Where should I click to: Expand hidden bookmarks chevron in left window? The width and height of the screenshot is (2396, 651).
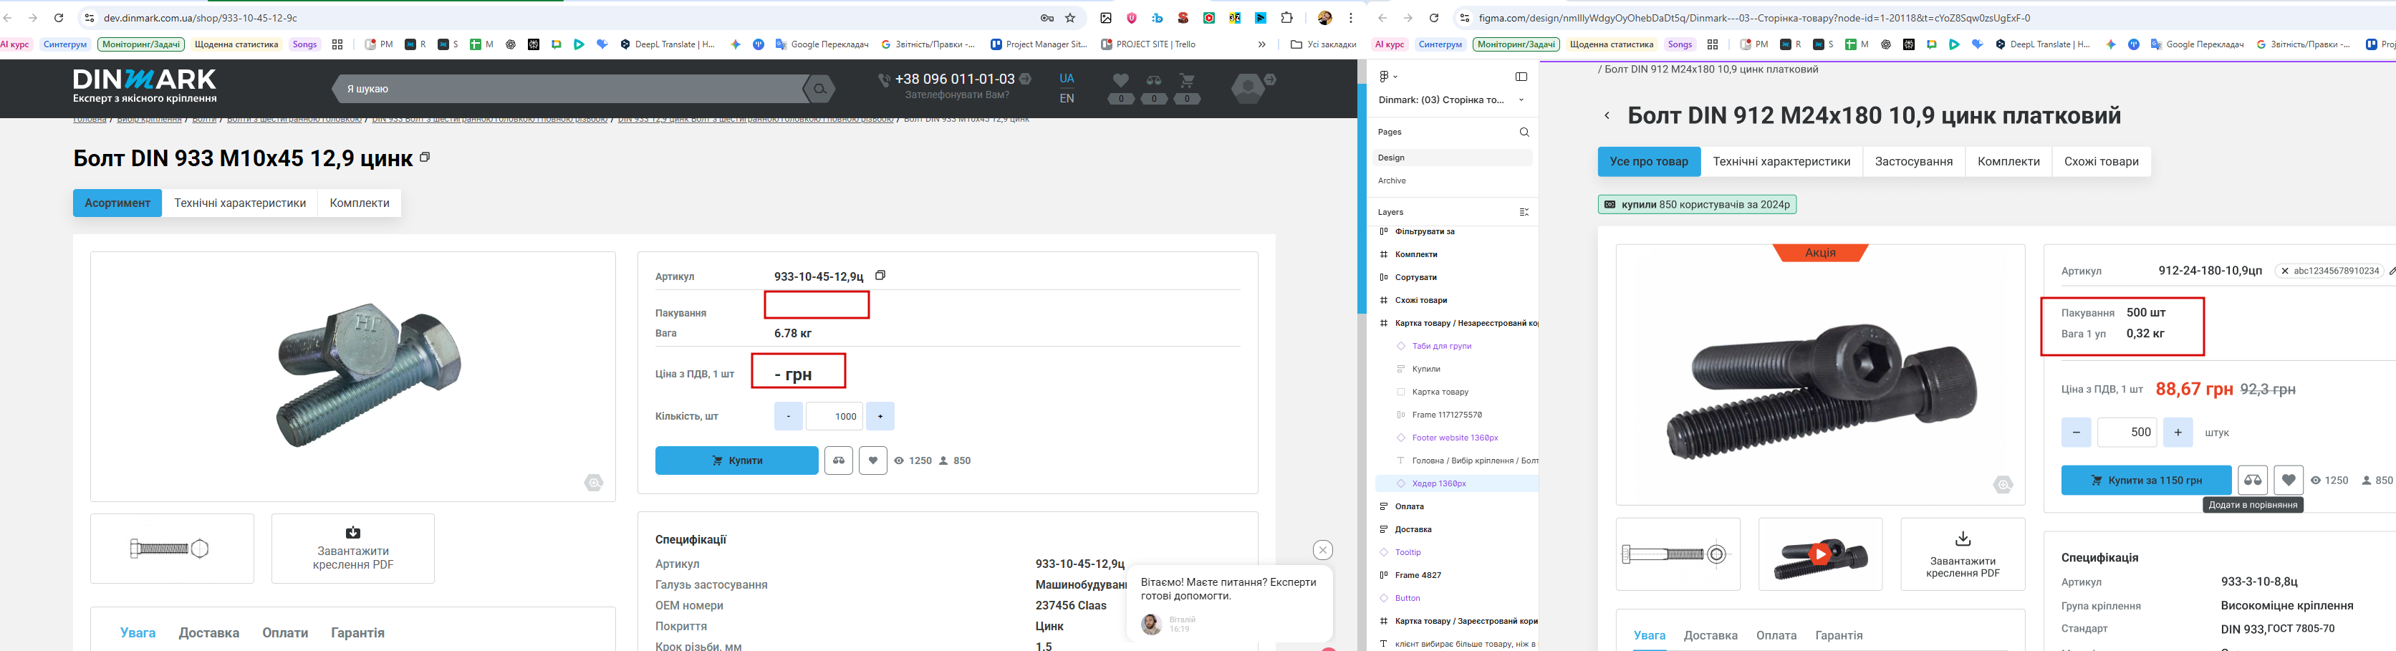(x=1261, y=44)
